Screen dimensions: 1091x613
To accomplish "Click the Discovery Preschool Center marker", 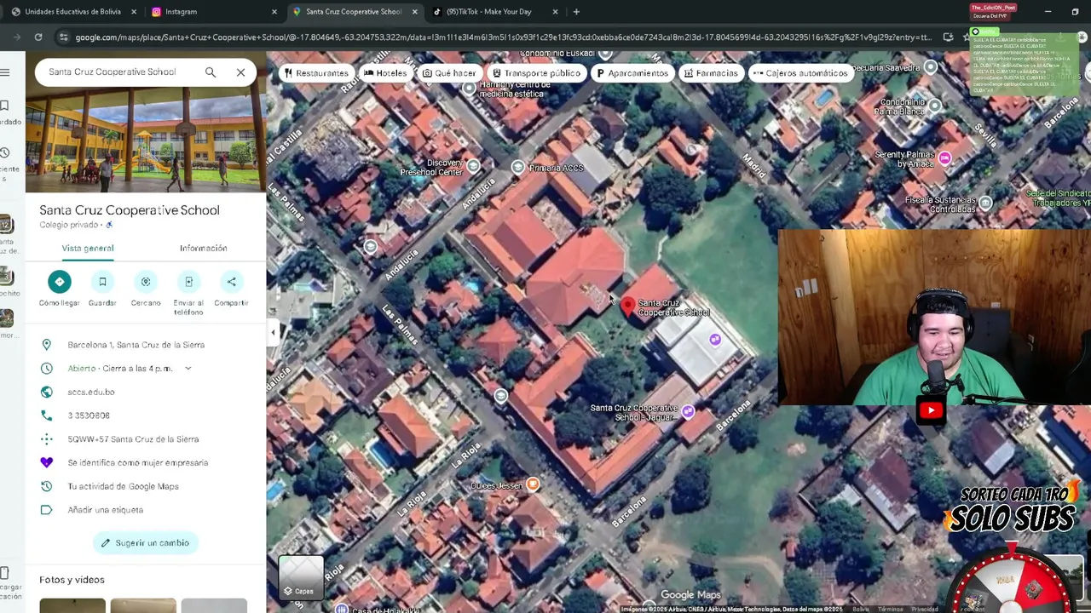I will pos(473,165).
